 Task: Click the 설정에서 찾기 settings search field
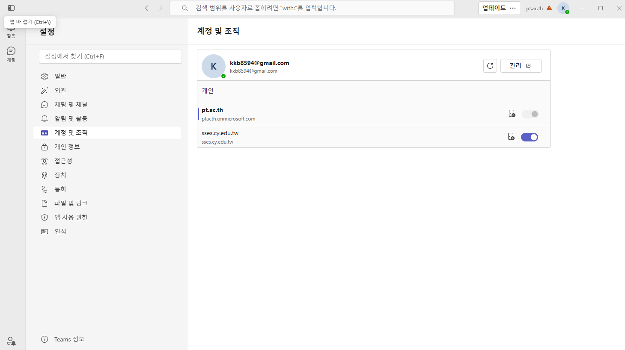tap(110, 56)
